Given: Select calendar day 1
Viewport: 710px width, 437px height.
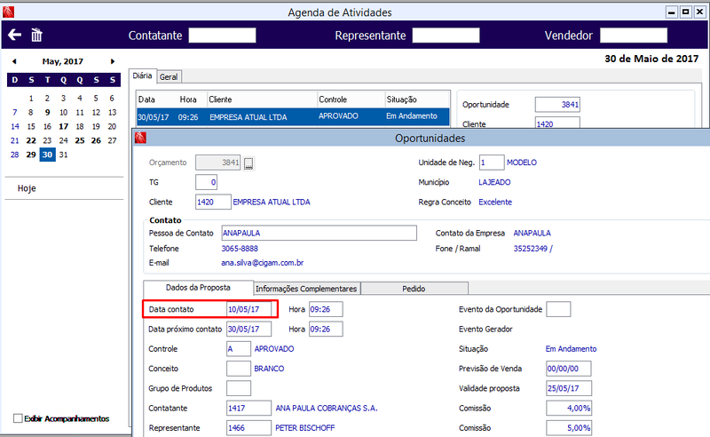Looking at the screenshot, I should pyautogui.click(x=31, y=98).
